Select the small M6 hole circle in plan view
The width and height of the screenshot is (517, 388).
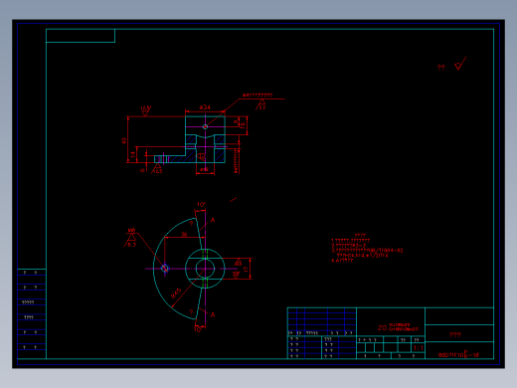pyautogui.click(x=165, y=269)
